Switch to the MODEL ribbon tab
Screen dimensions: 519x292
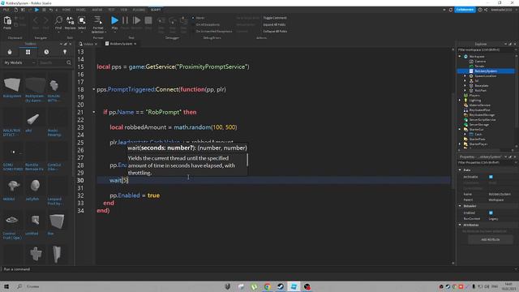point(81,10)
